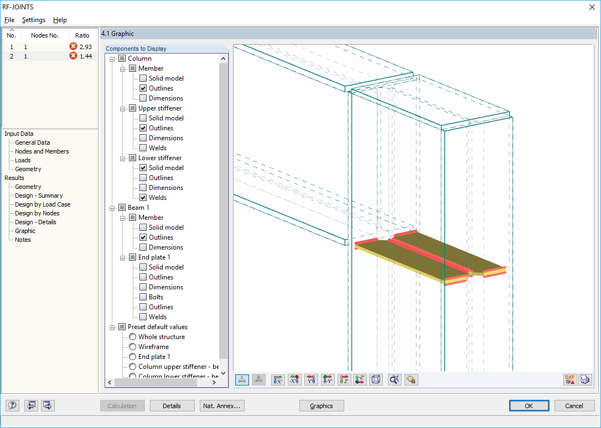Viewport: 601px width, 428px height.
Task: Select the Wireframe preset
Action: coord(133,346)
